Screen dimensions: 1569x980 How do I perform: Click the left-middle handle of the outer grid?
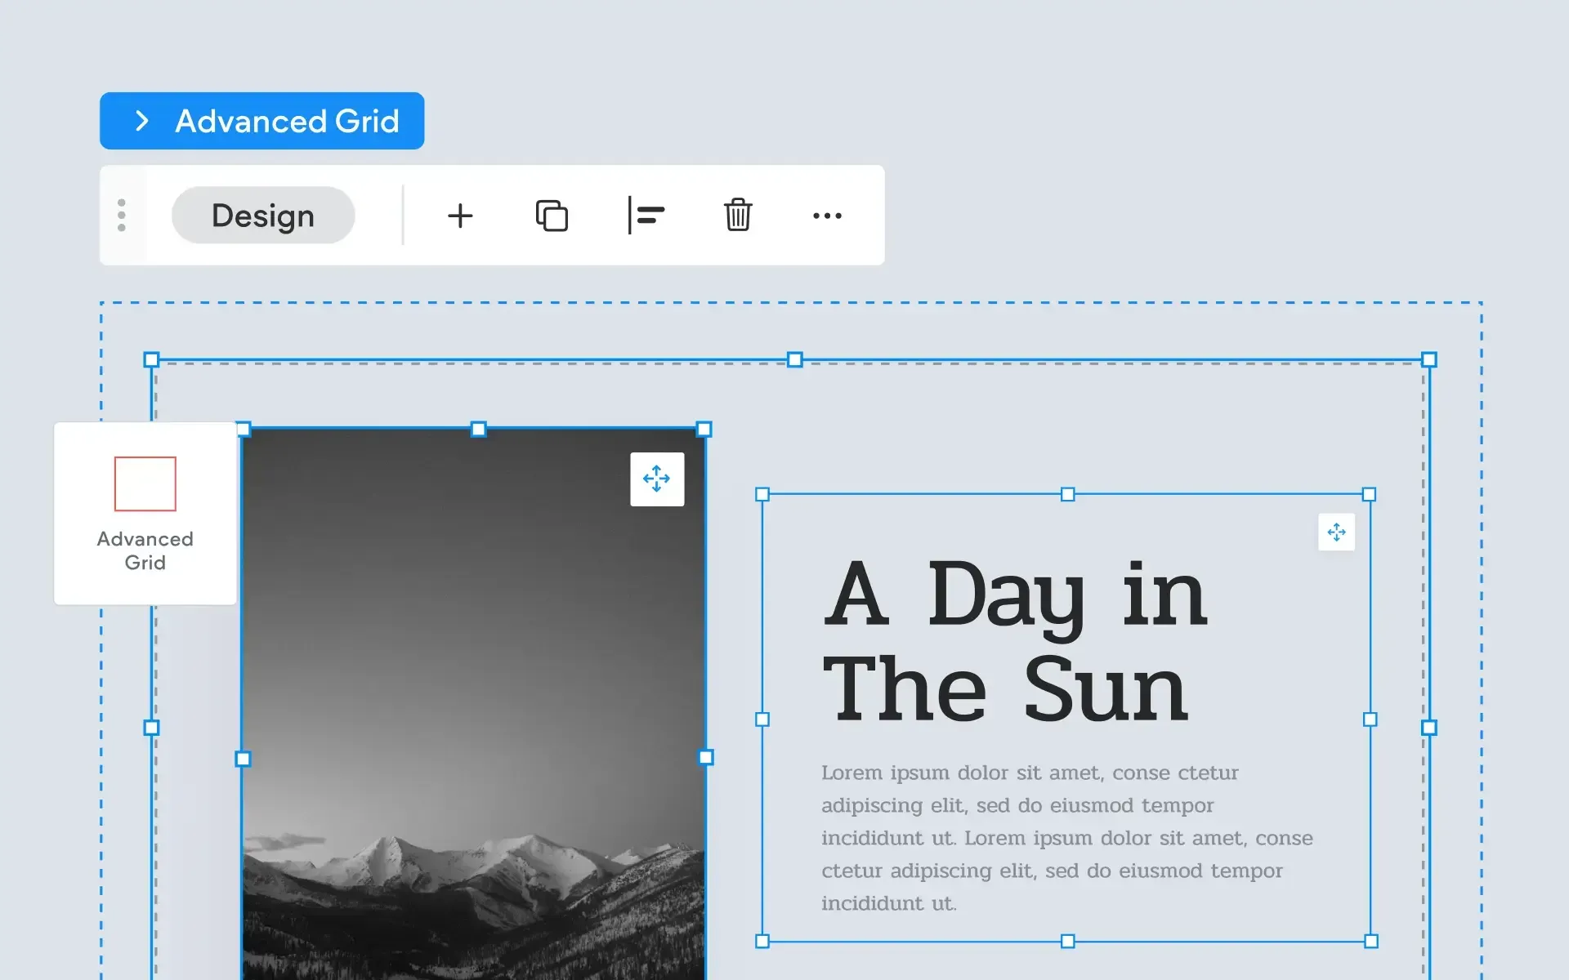pos(151,728)
